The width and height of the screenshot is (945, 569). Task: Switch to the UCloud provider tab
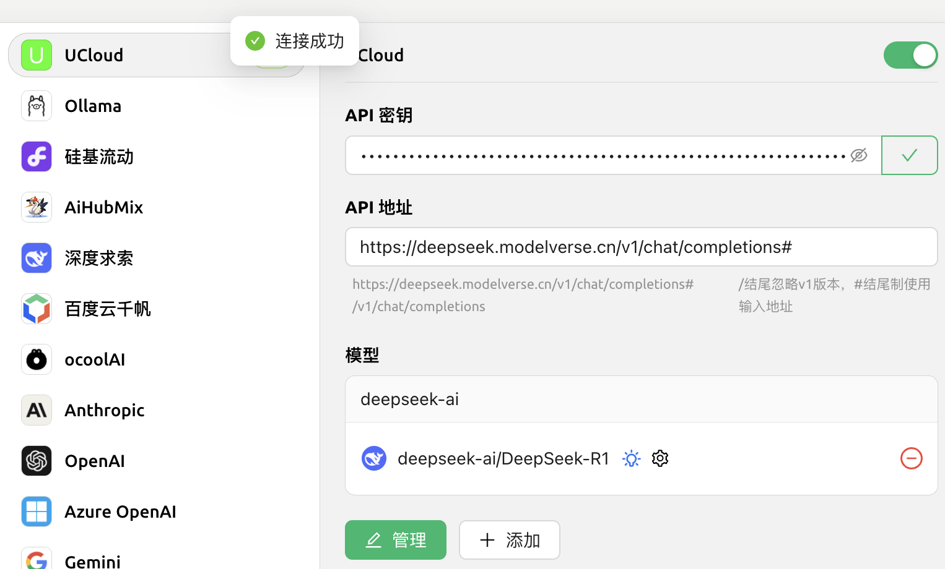[94, 55]
